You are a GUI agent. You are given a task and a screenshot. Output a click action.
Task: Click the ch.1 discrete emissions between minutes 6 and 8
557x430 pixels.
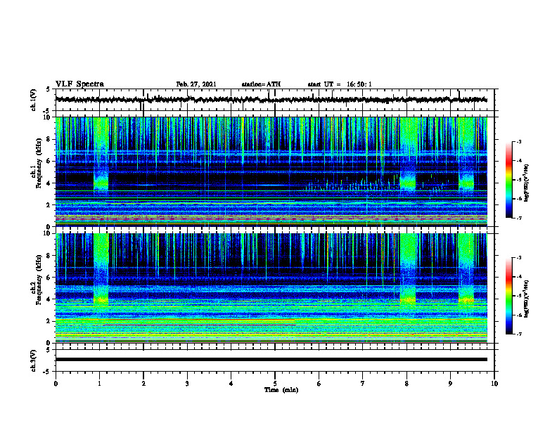pos(354,183)
